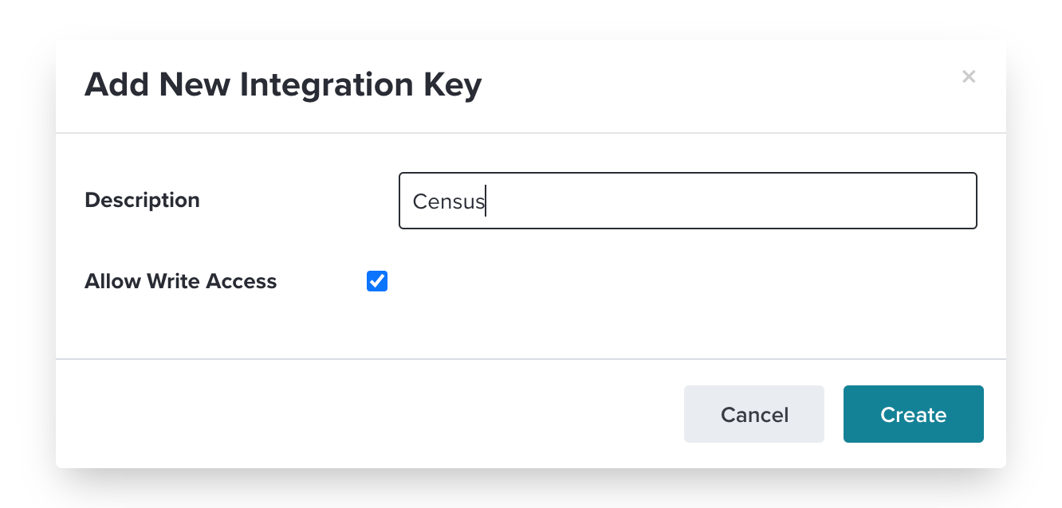Click the word Census in the text field
Viewport: 1062px width, 508px height.
(x=448, y=201)
